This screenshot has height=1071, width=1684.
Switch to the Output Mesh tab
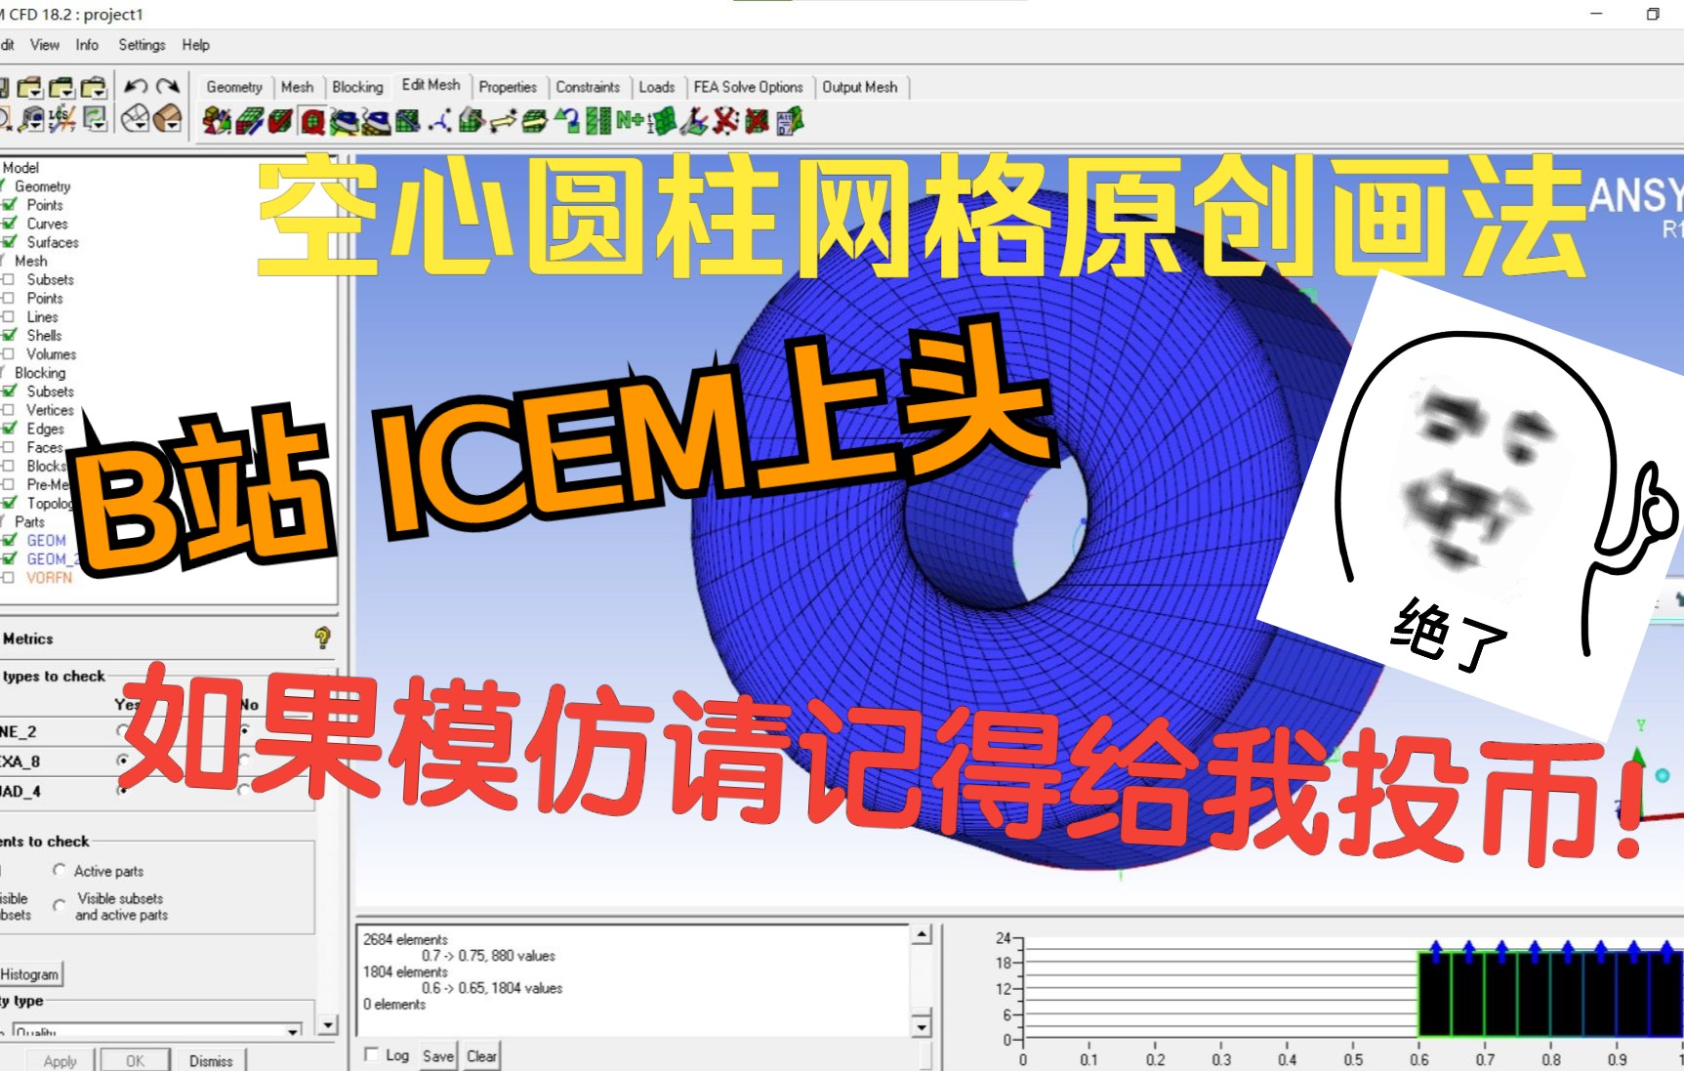pos(859,87)
